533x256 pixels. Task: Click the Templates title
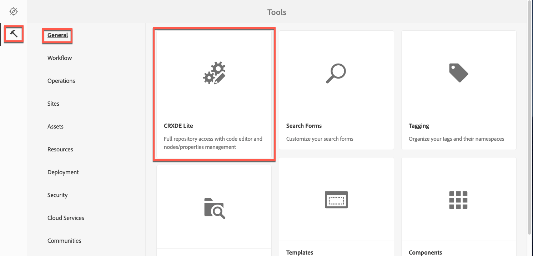pos(300,252)
